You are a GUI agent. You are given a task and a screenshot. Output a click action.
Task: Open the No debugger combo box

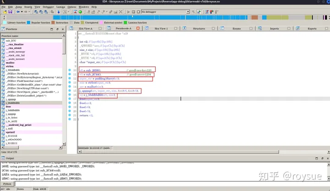coord(165,12)
